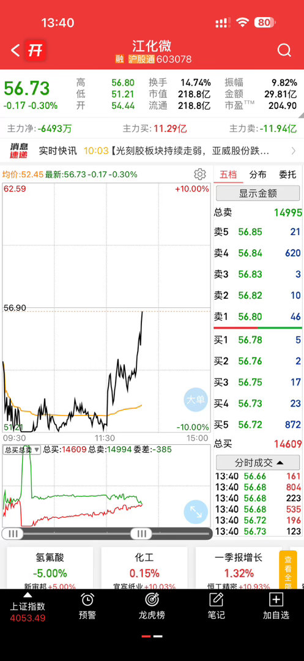This screenshot has height=661, width=304.
Task: Tap the 市盈 204.90 value
Action: click(x=283, y=106)
